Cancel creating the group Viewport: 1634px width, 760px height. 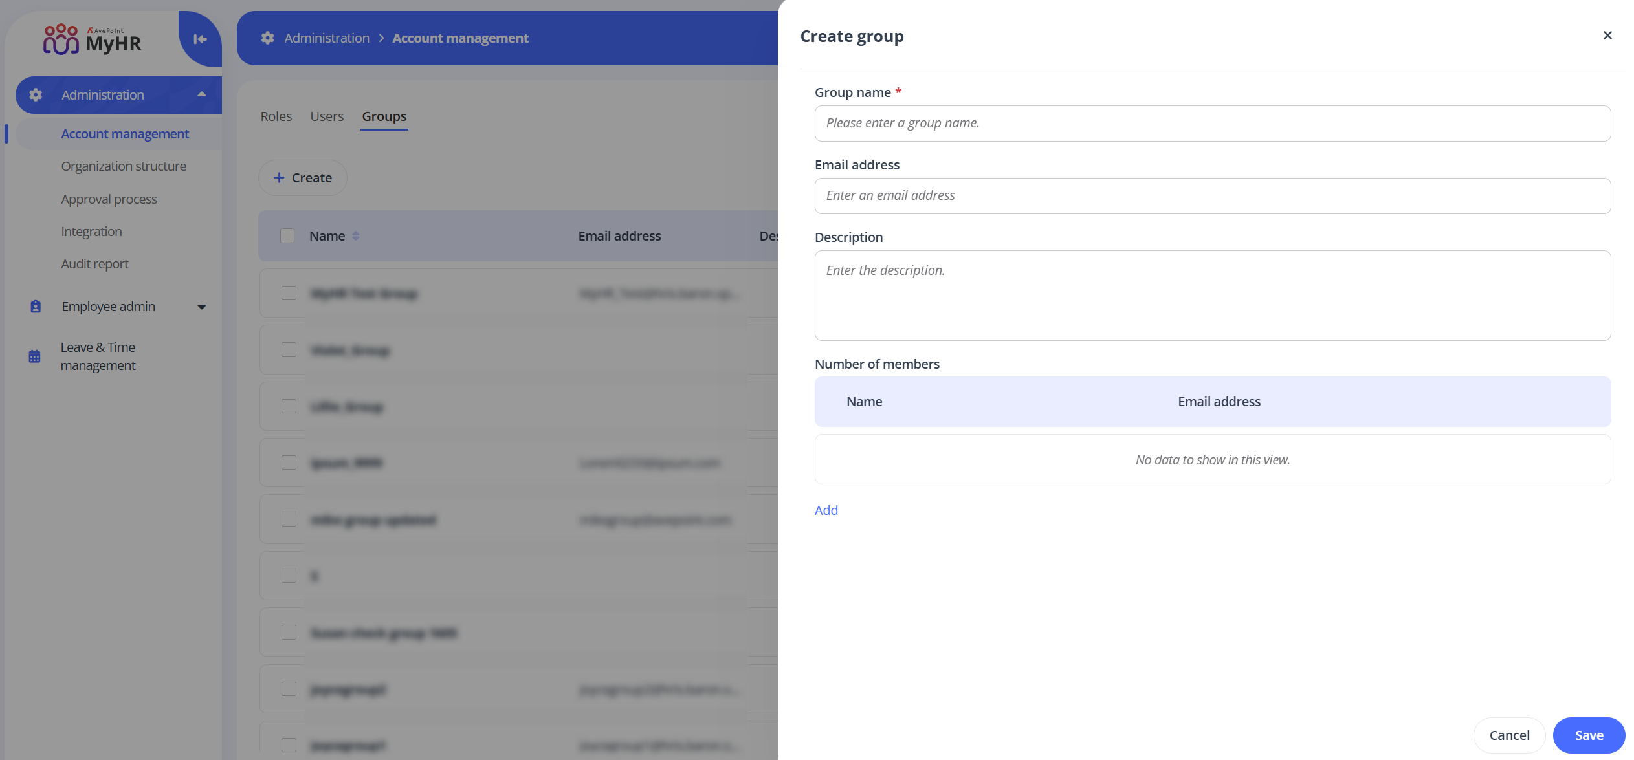1509,735
